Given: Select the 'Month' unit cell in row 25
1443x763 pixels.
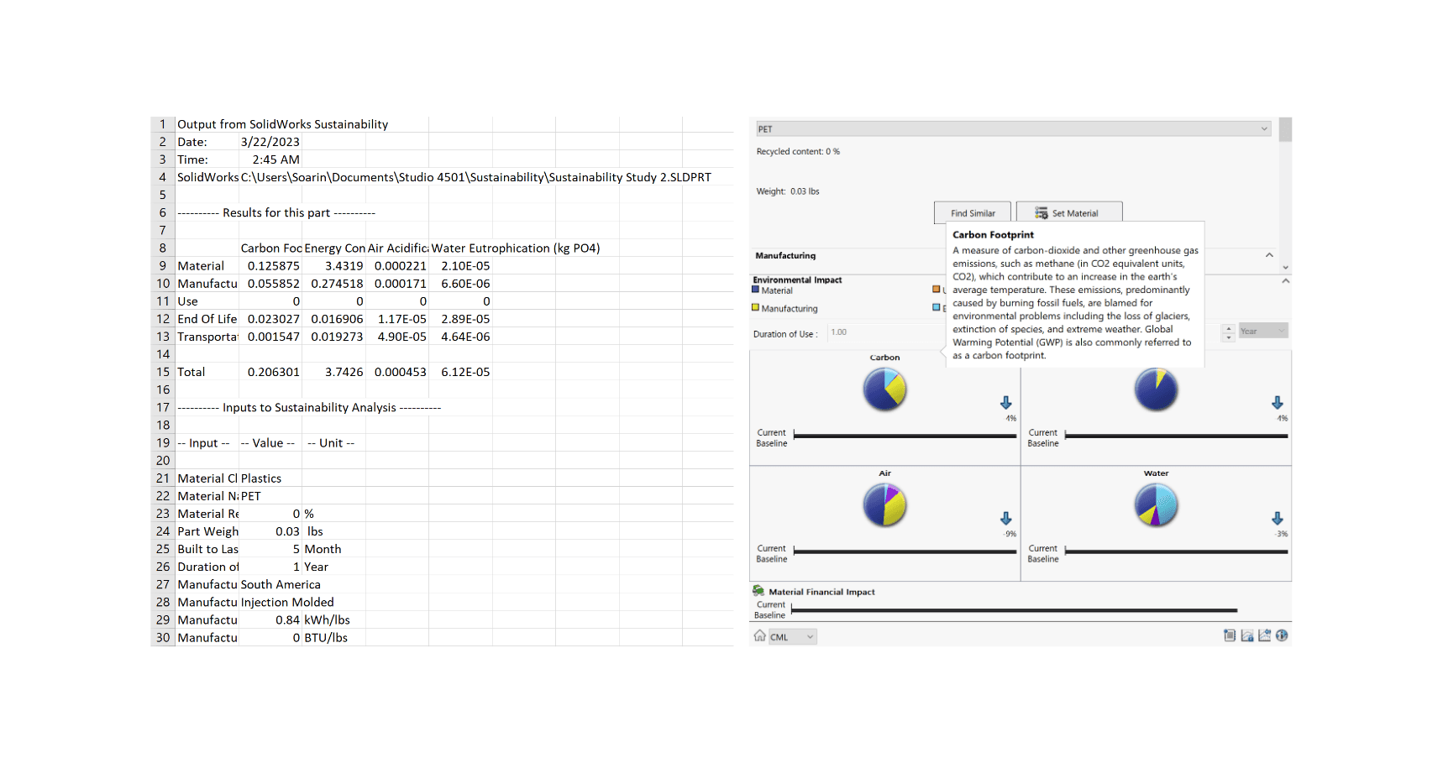Looking at the screenshot, I should tap(333, 549).
